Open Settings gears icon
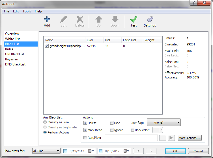Viewport: 213px width, 158px height. 150,19
